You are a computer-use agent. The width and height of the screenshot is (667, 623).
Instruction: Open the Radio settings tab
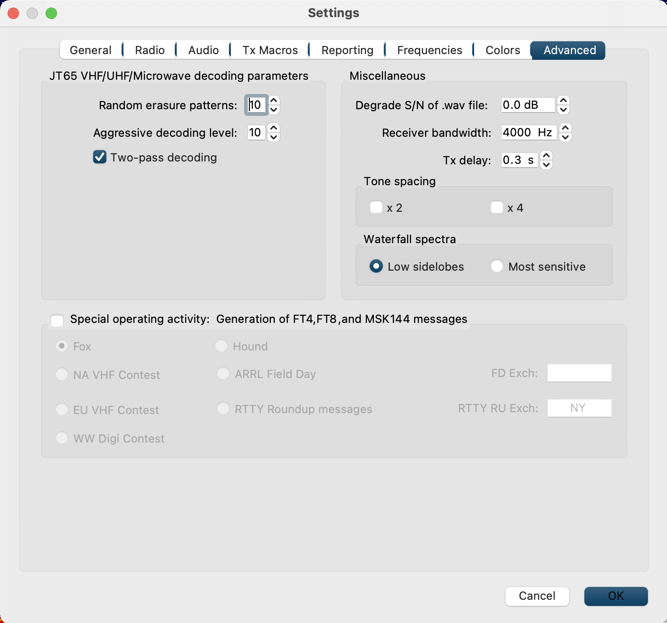pos(150,50)
